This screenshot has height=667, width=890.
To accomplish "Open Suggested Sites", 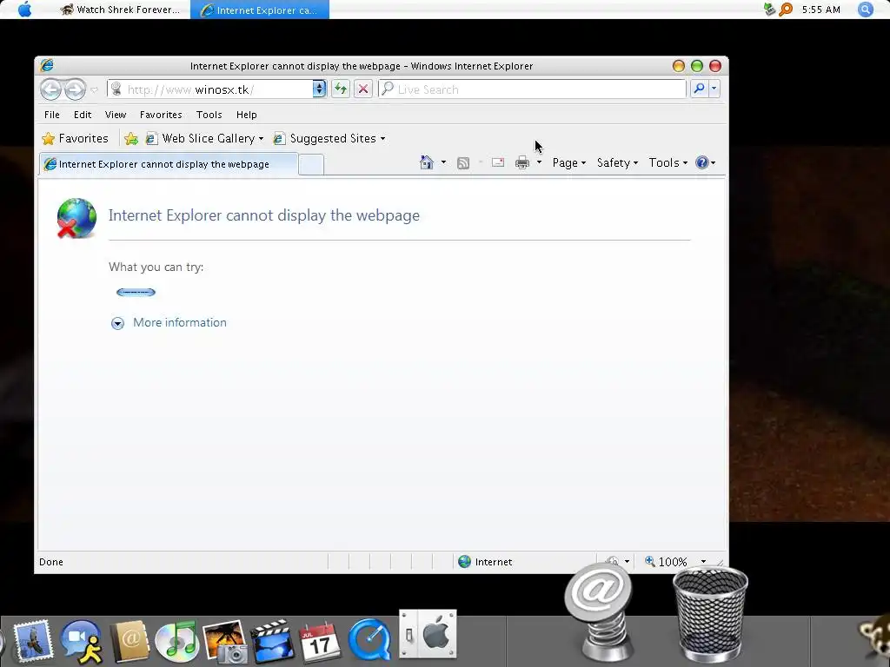I will (329, 138).
